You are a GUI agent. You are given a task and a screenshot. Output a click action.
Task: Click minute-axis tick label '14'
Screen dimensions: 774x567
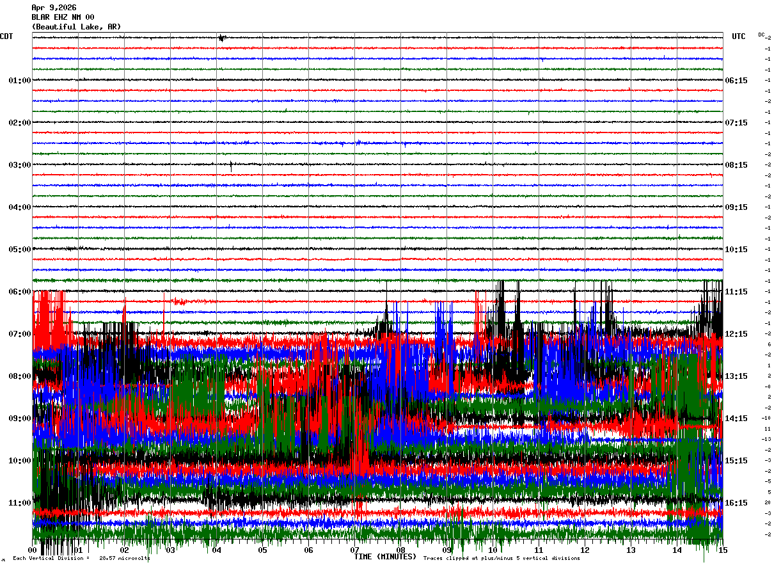(x=677, y=550)
